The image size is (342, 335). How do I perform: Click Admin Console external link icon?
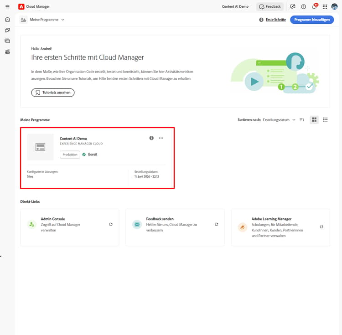[111, 224]
